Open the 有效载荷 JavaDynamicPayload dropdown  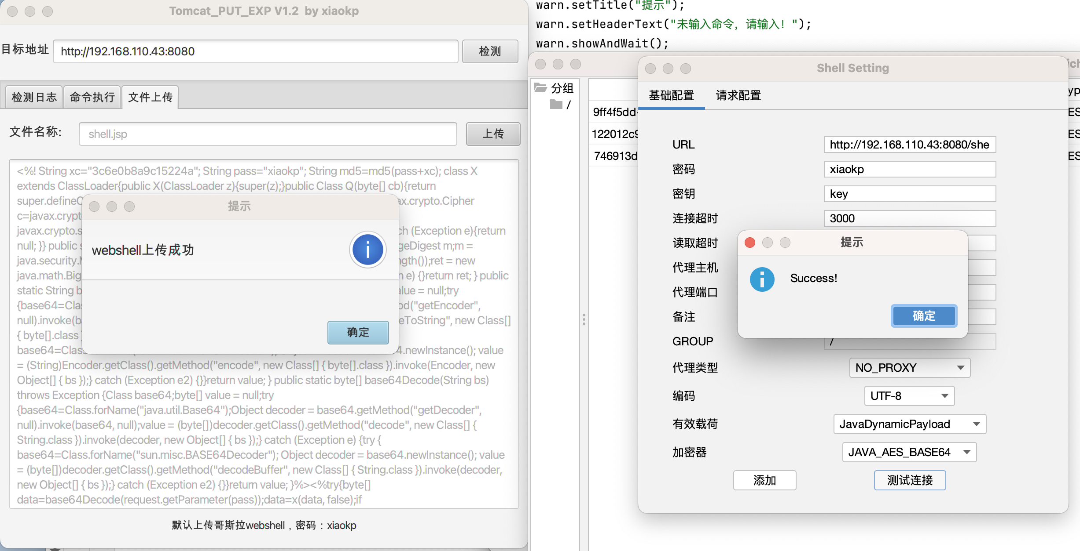tap(910, 424)
